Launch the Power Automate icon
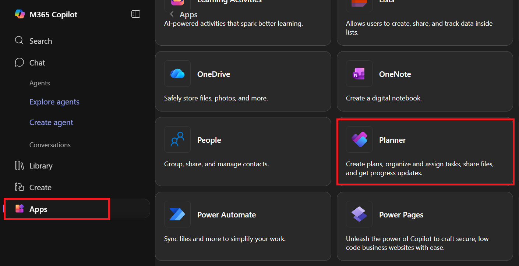Screen dimensions: 519x266 [177, 214]
